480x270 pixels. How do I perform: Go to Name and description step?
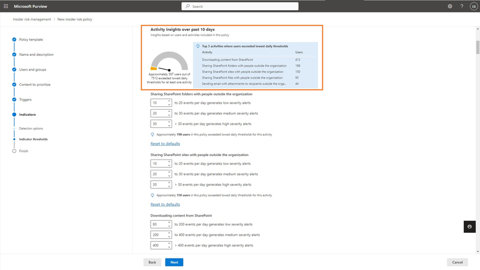tap(36, 55)
